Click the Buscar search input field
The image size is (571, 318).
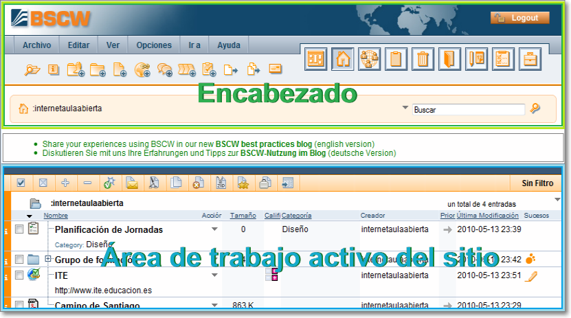[469, 109]
